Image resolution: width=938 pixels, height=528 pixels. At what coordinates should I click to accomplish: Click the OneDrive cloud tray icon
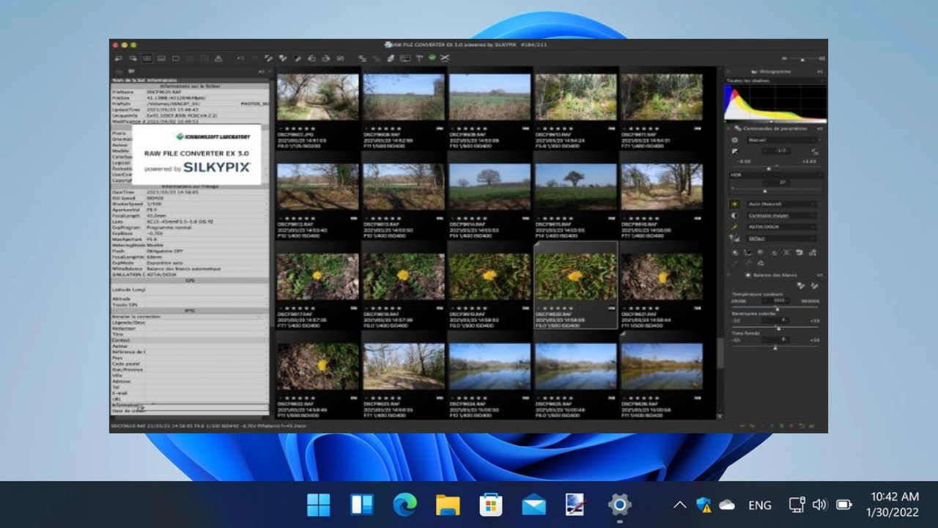(727, 505)
